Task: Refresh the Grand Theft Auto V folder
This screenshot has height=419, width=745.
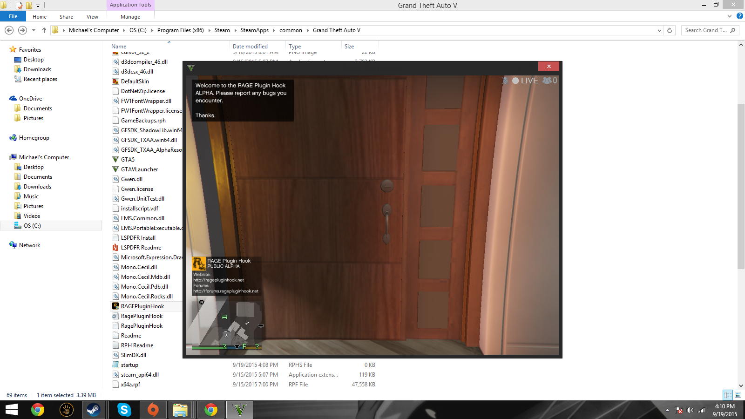Action: 670,30
